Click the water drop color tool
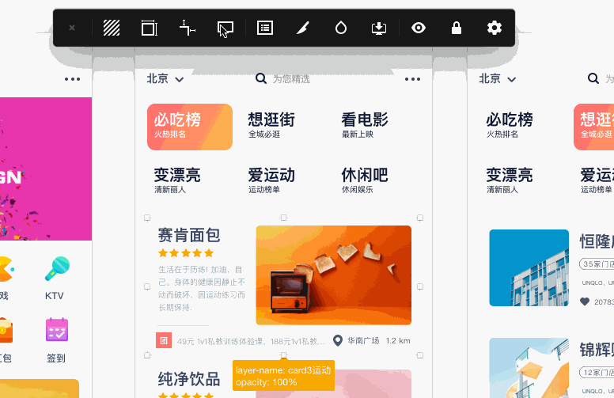Viewport: 614px width, 398px height. point(341,28)
